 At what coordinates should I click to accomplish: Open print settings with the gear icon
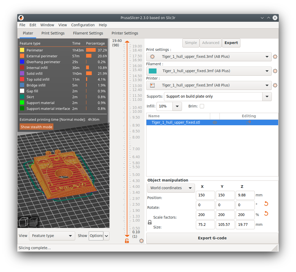tap(275, 57)
